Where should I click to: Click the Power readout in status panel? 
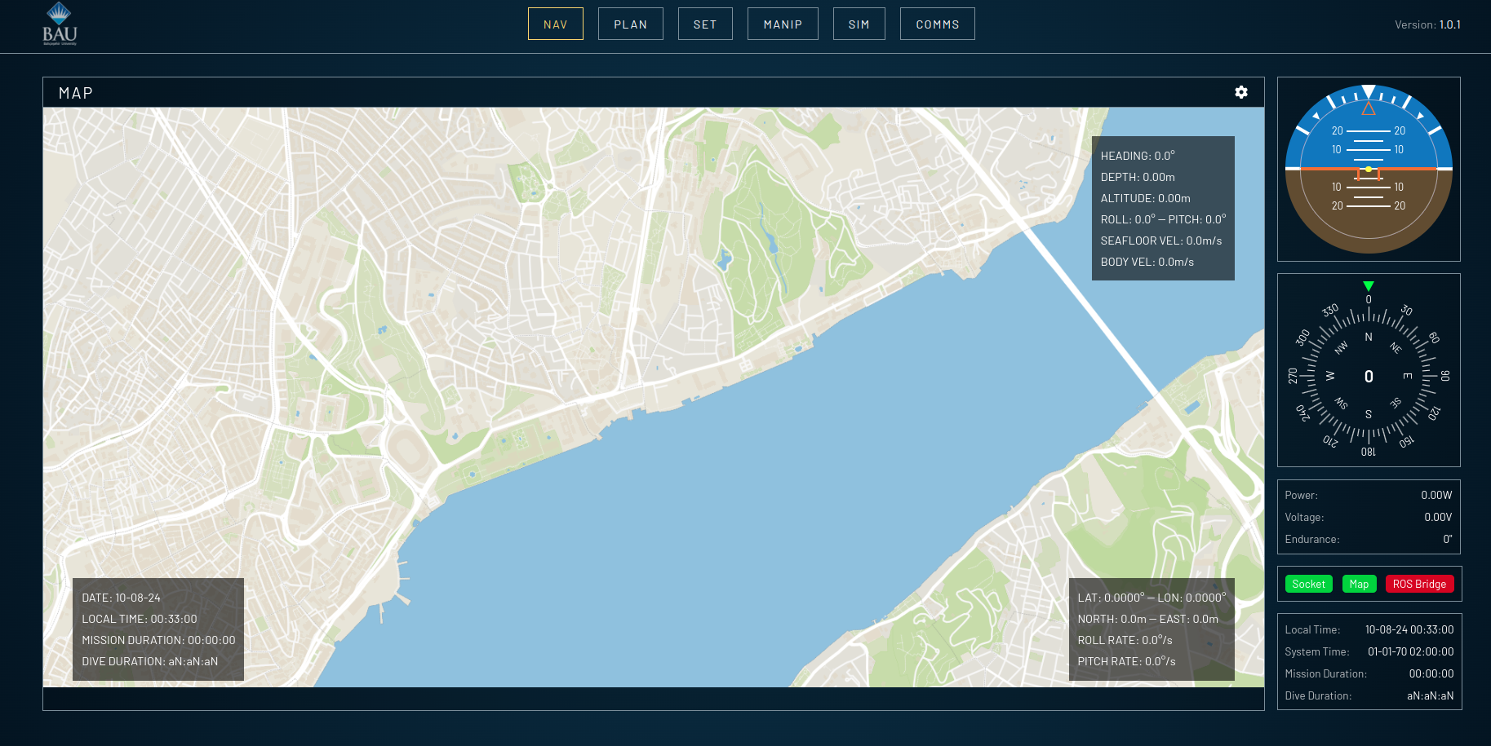point(1369,496)
